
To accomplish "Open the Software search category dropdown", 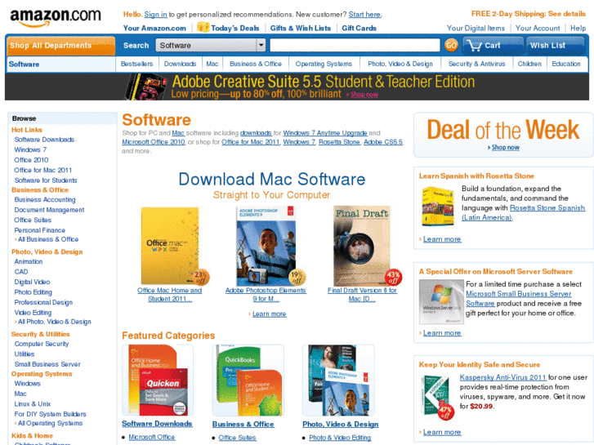I will click(211, 46).
